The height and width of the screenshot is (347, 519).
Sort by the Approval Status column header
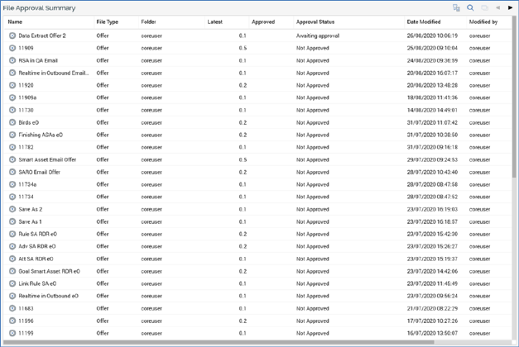315,22
